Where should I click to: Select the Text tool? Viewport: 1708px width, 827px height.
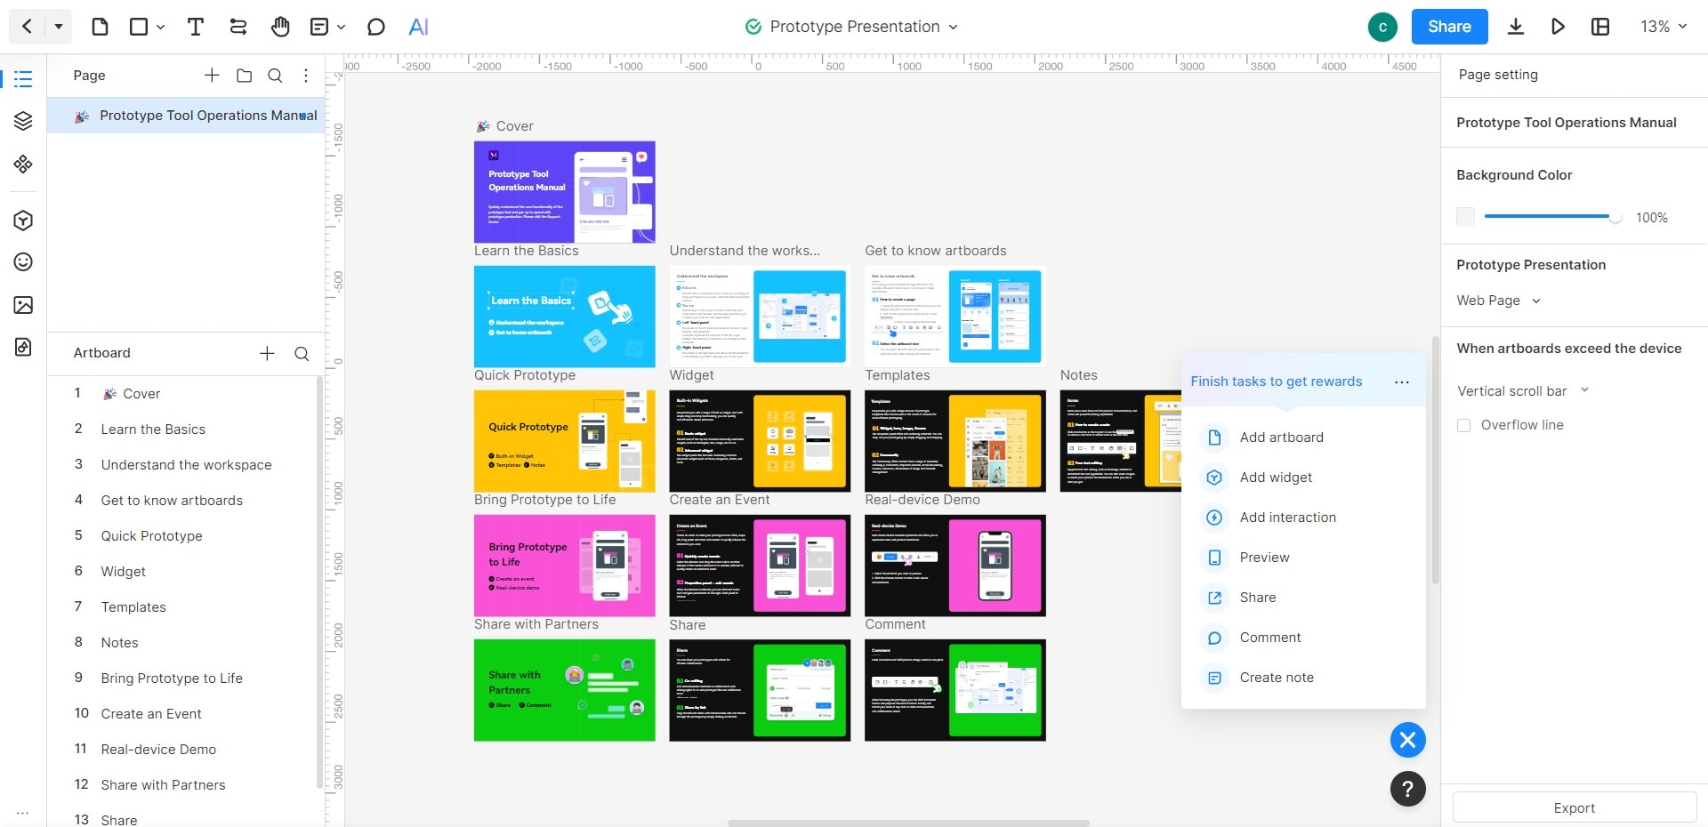tap(196, 27)
